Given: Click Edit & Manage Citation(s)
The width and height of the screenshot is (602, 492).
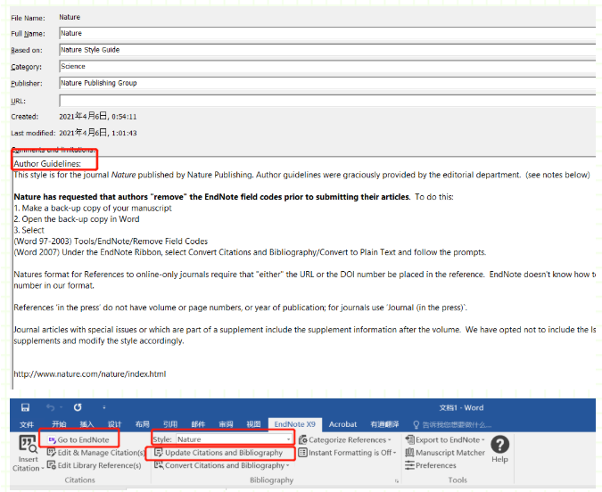Looking at the screenshot, I should pos(95,453).
